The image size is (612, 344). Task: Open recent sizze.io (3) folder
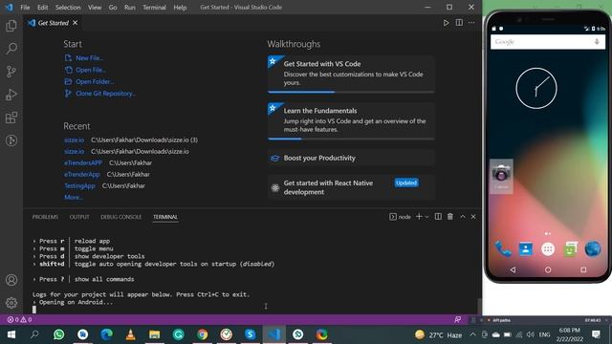pyautogui.click(x=75, y=140)
